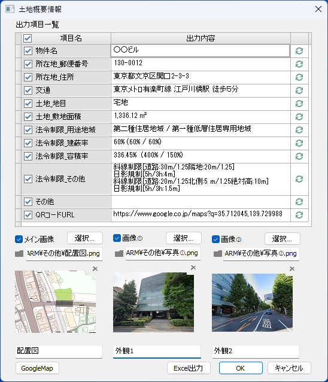This screenshot has width=328, height=382.
Task: Refresh the 法令制限_容積率 row value
Action: click(x=299, y=156)
